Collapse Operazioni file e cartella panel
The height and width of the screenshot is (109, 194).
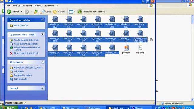coord(42,34)
